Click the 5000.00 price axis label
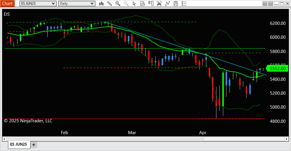Screen dimensions: 291x151 [x=278, y=107]
